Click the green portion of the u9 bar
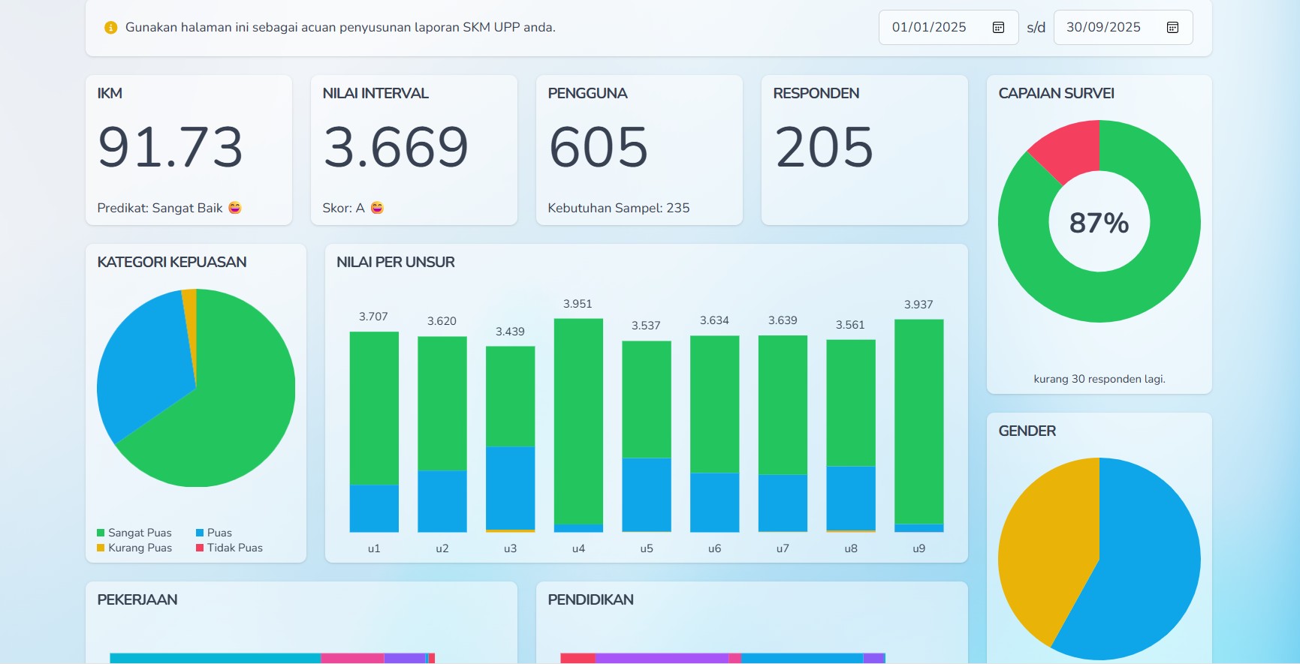 click(x=918, y=420)
